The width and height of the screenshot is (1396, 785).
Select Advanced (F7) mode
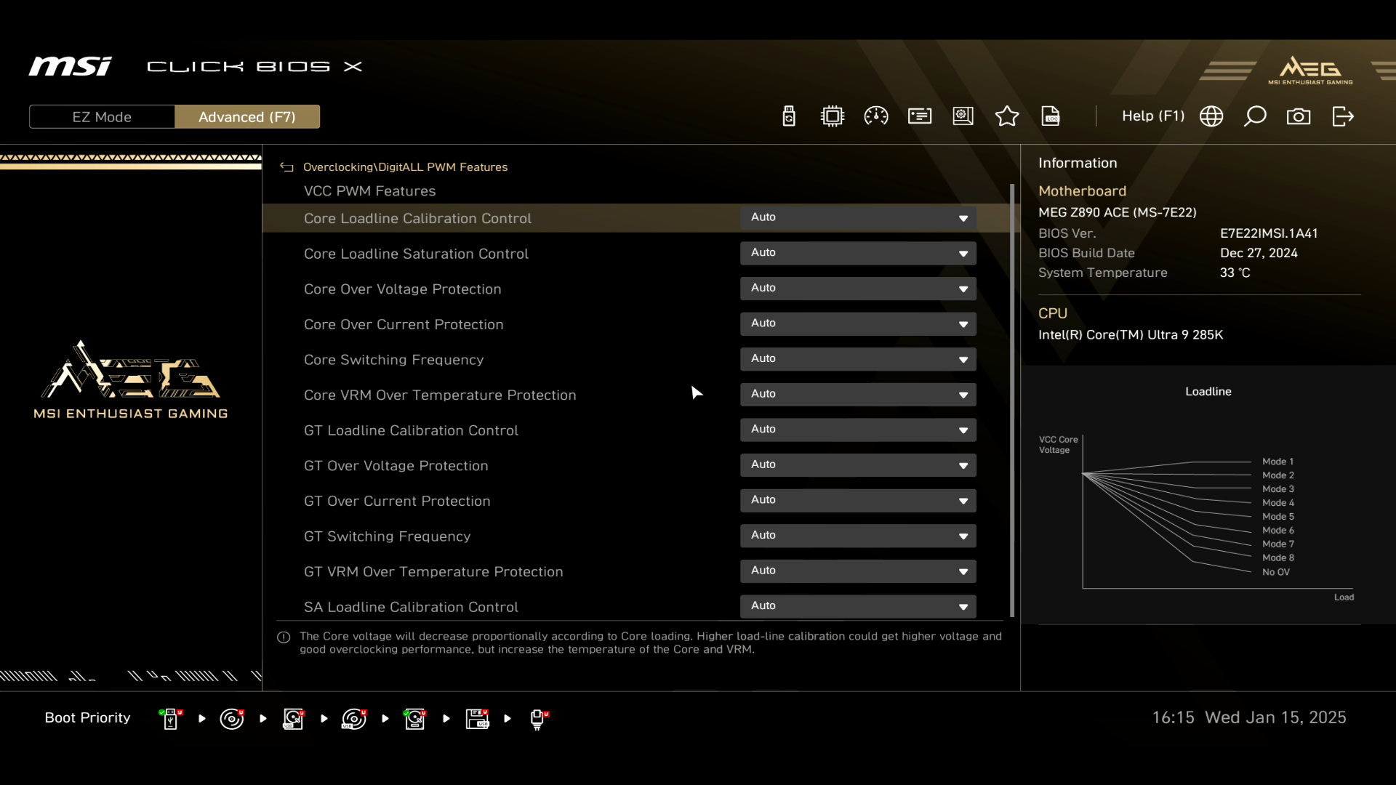coord(247,117)
